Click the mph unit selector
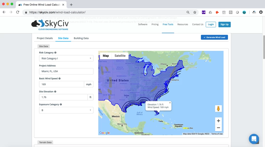The width and height of the screenshot is (265, 147). click(89, 84)
